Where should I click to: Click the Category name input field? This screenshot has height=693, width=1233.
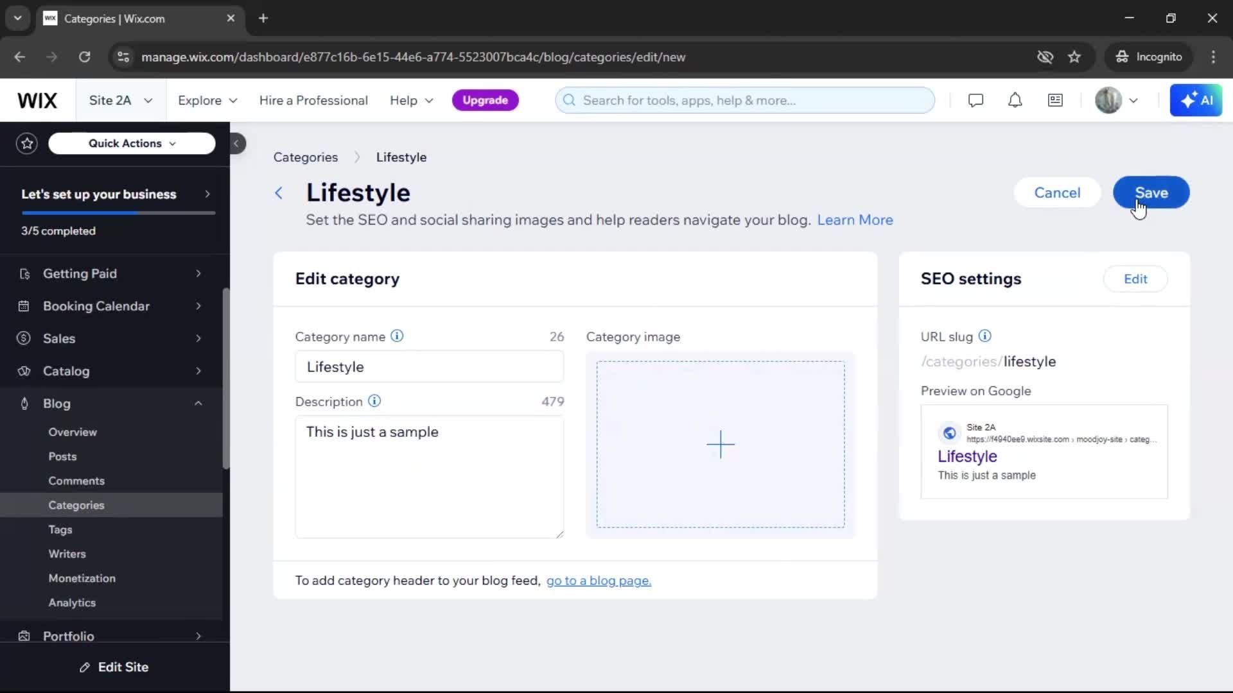(429, 367)
